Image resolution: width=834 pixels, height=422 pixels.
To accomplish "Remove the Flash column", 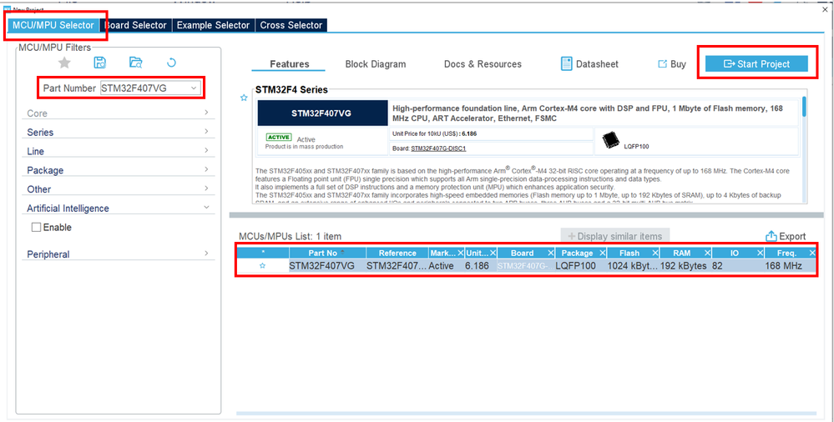I will 655,253.
